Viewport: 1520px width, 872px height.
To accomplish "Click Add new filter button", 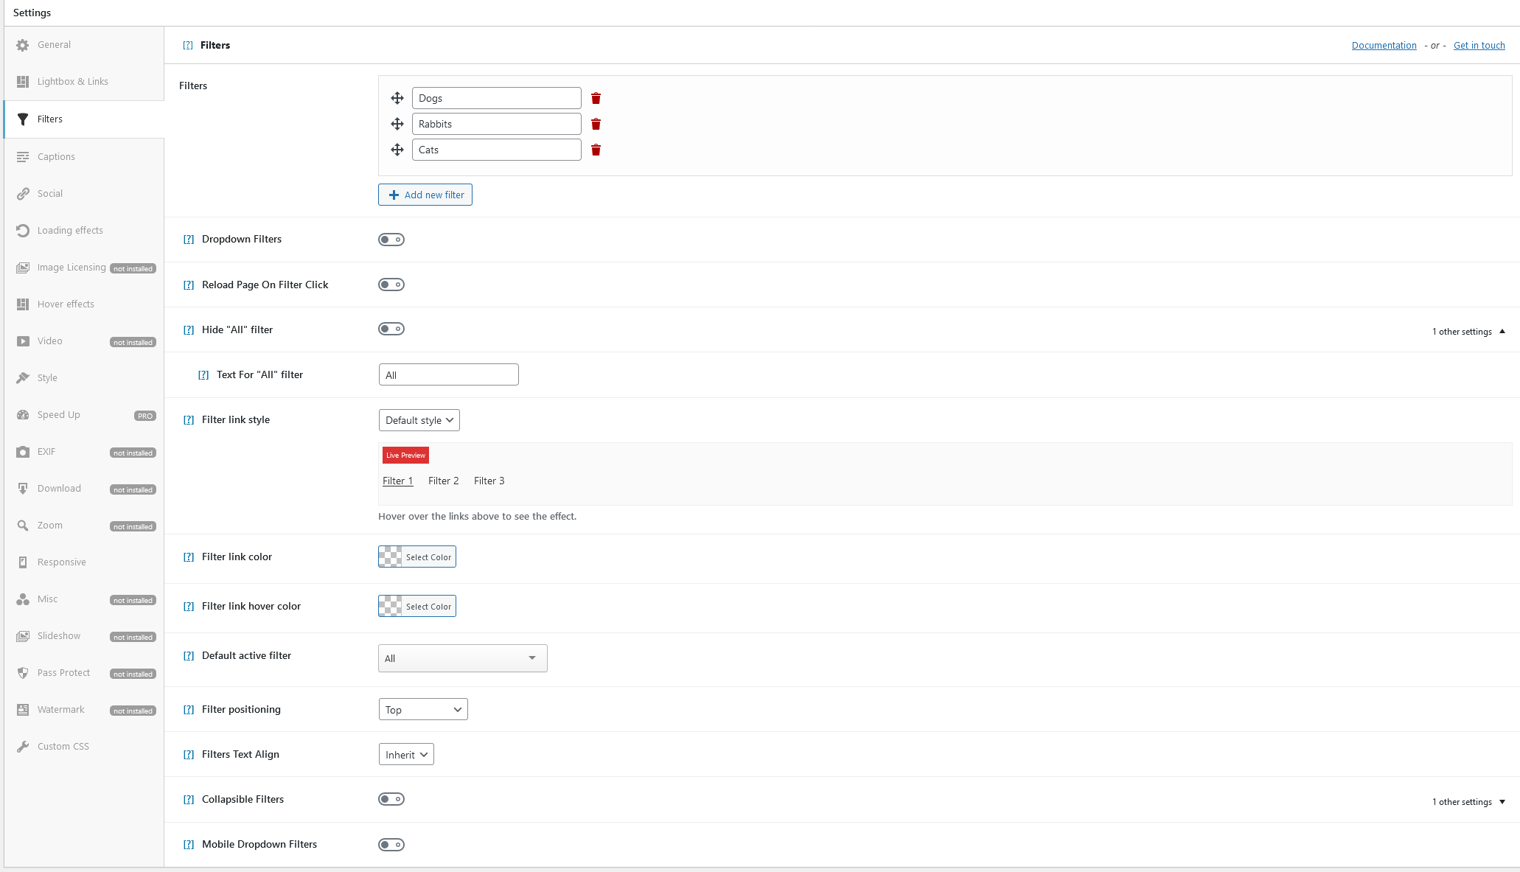I will pyautogui.click(x=425, y=195).
